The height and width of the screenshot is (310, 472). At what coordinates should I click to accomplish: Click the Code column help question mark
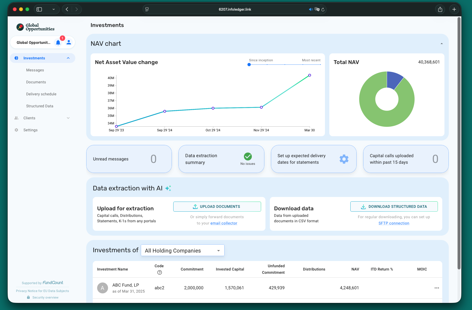pos(160,272)
